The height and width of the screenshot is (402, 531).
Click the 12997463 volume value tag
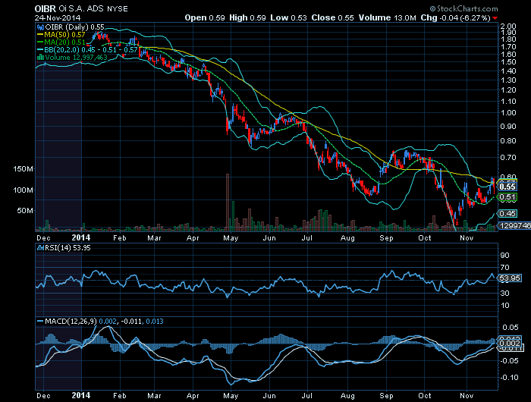(511, 227)
